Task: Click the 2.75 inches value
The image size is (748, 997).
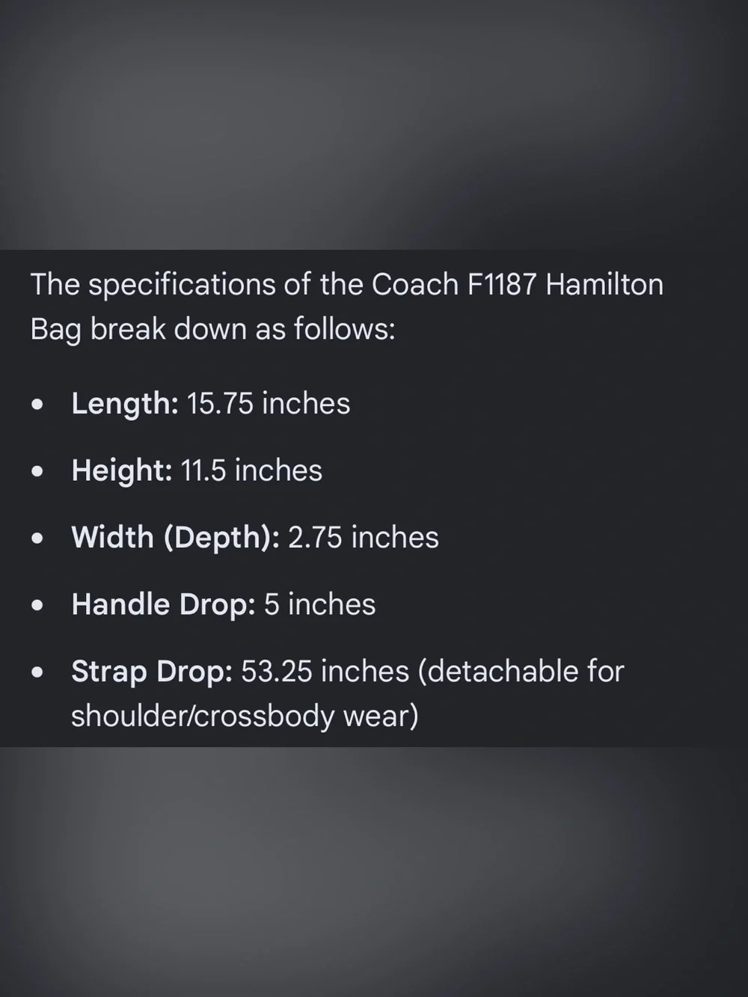Action: point(364,538)
